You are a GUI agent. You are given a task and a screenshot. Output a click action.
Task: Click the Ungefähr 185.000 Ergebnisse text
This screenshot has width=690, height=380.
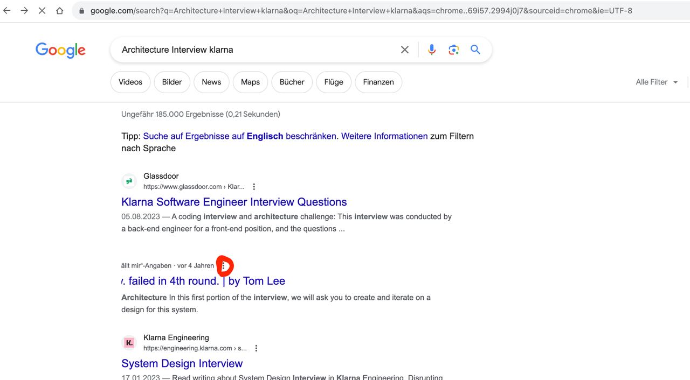click(x=201, y=114)
